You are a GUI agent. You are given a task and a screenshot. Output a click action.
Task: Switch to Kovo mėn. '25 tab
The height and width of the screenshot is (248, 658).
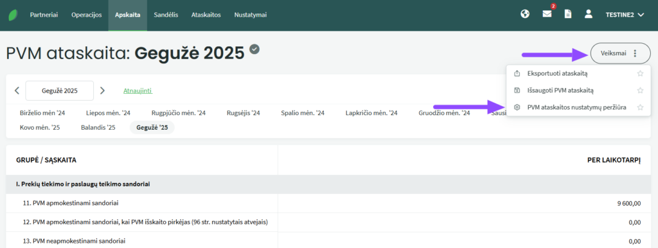(x=40, y=127)
